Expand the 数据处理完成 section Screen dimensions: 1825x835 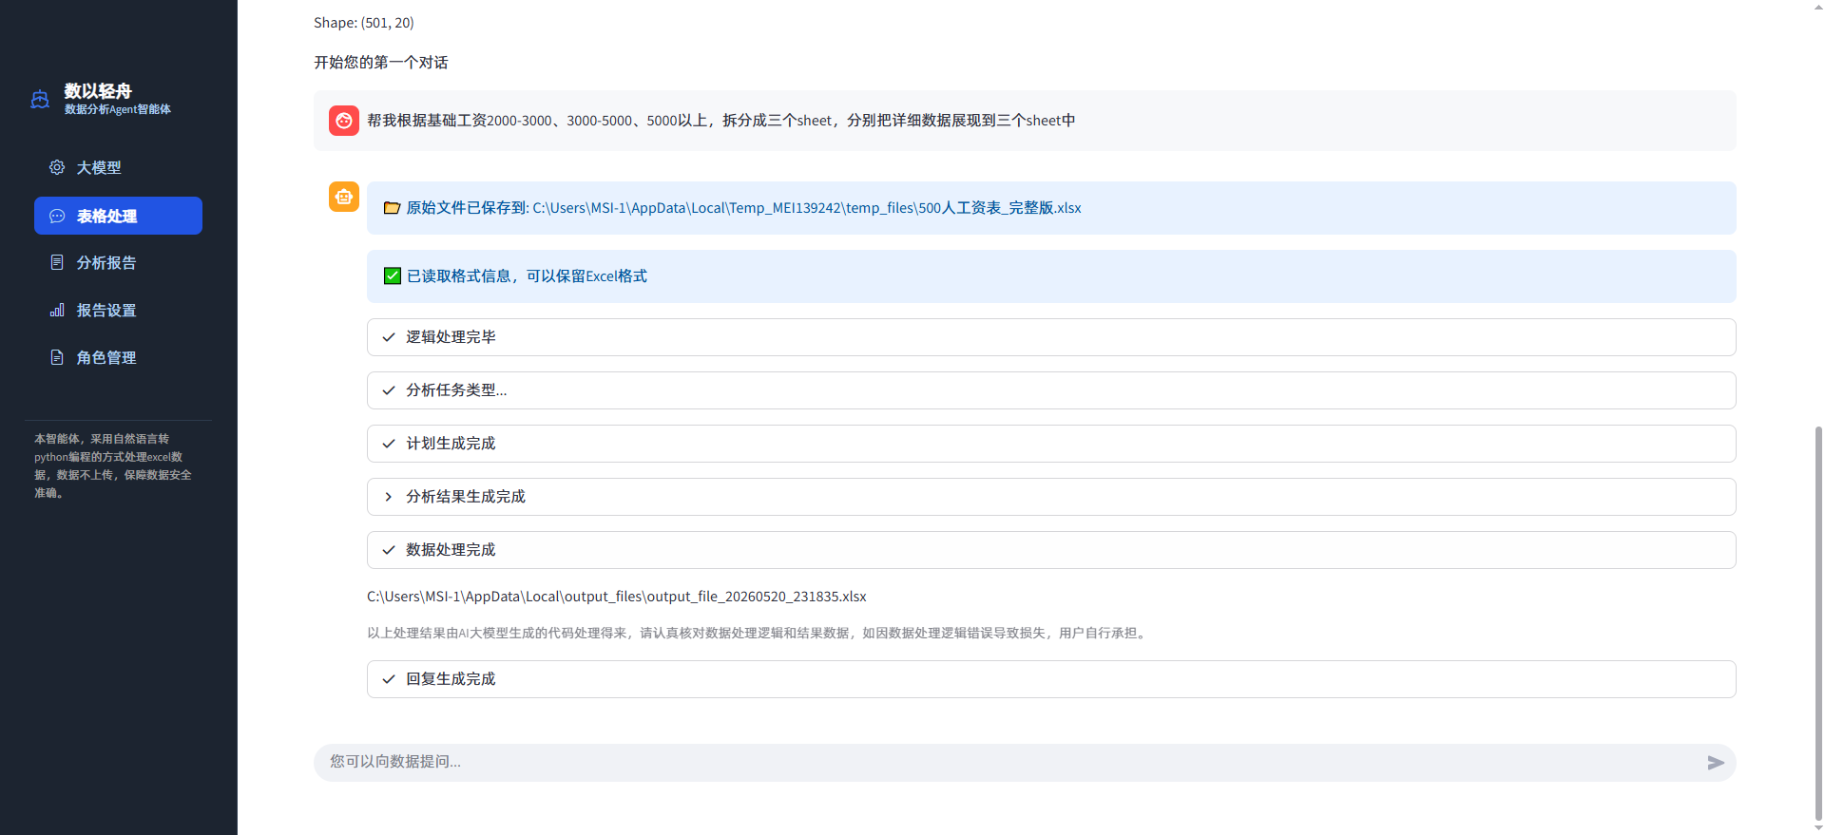click(1051, 550)
